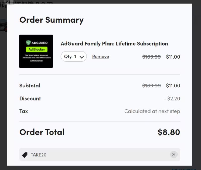The height and width of the screenshot is (170, 201).
Task: Expand the quantity selector options
Action: point(74,56)
